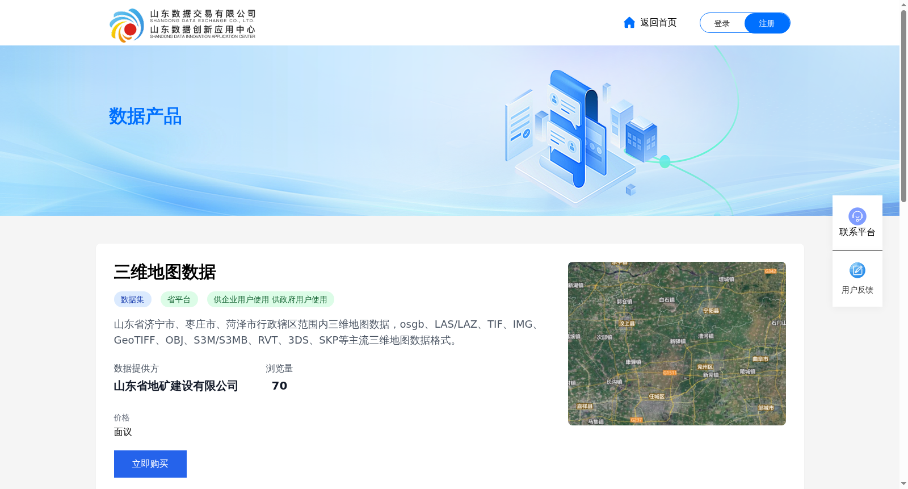This screenshot has height=489, width=908.
Task: Click the product description starting 山东省济宁市
Action: pyautogui.click(x=327, y=332)
